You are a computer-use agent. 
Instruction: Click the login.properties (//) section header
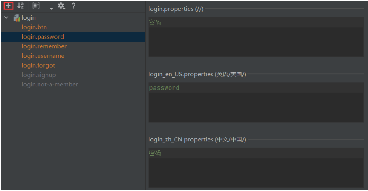176,9
